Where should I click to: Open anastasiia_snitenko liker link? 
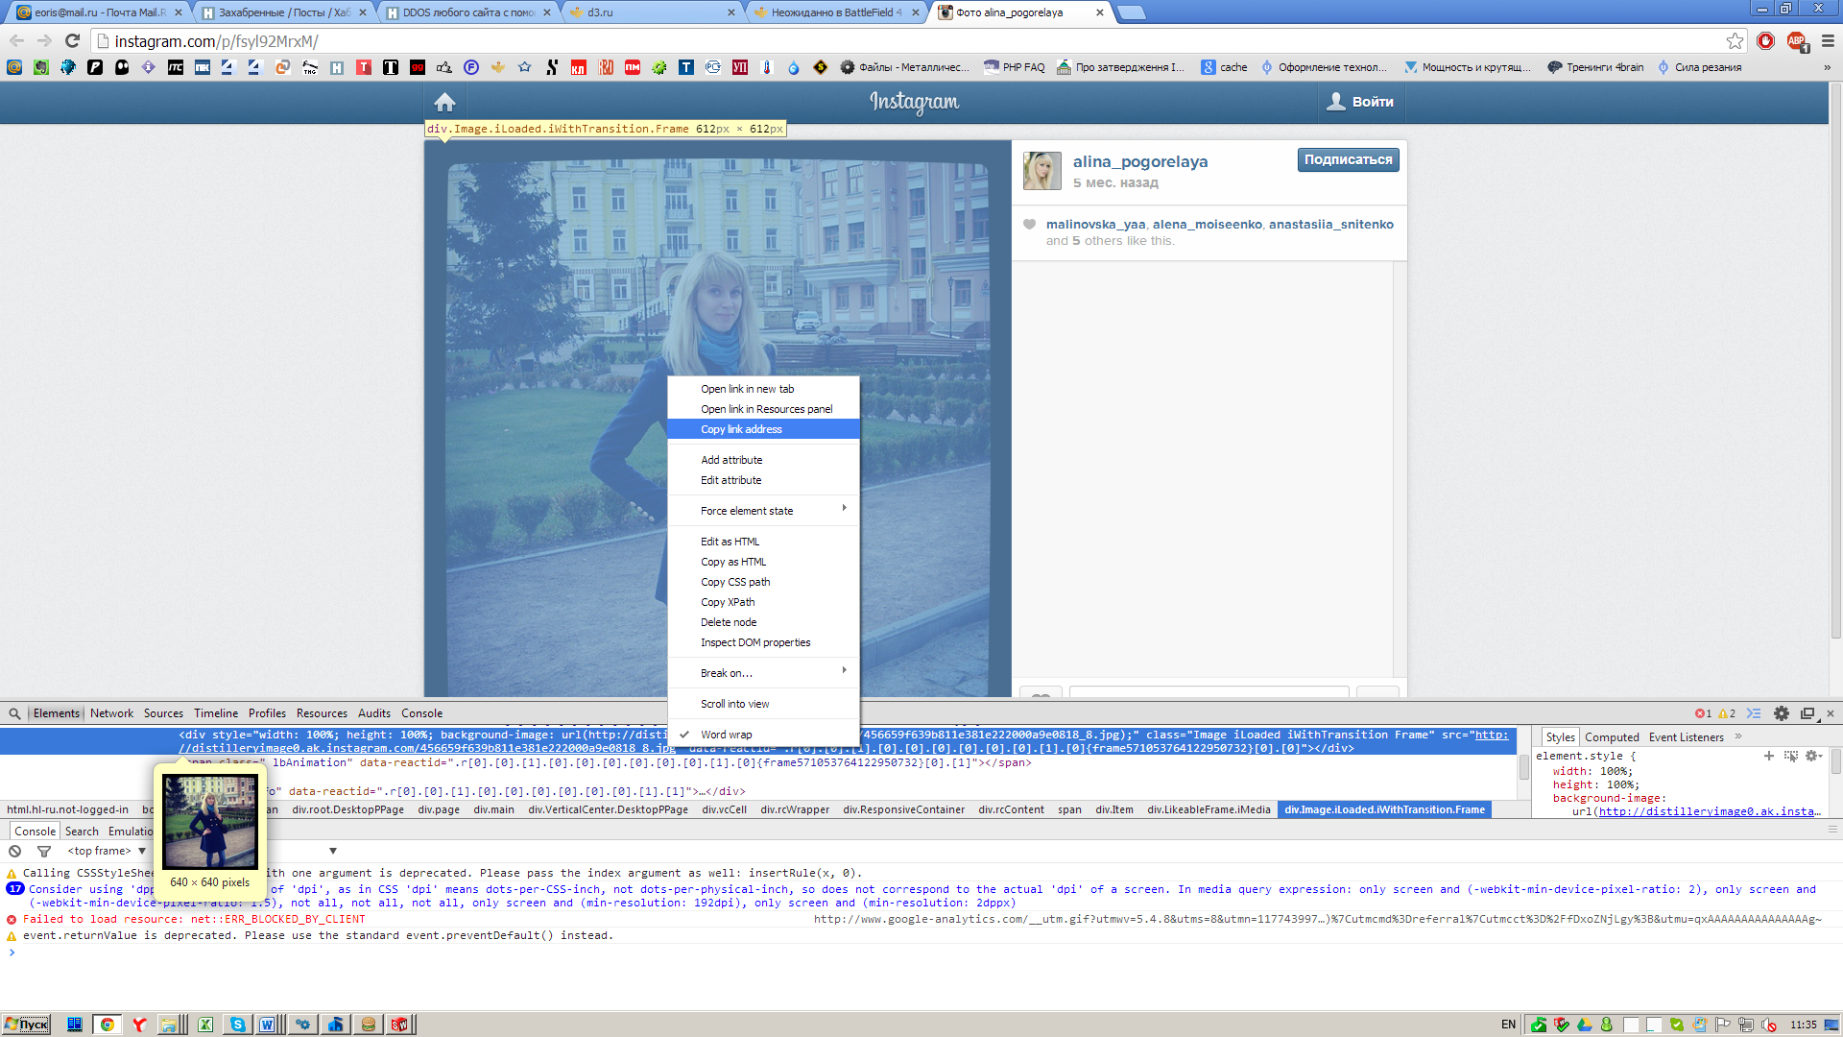[x=1331, y=225]
